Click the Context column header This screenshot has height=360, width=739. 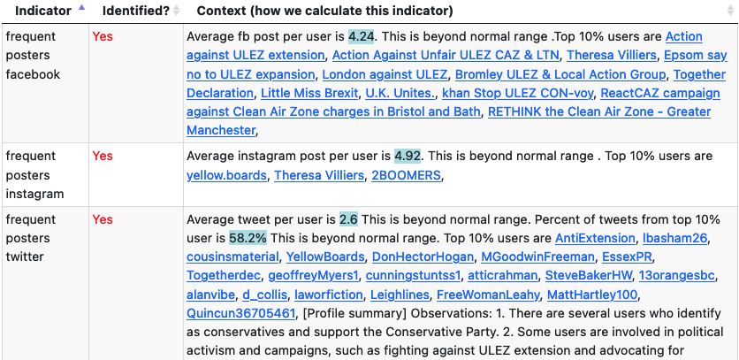pos(324,11)
